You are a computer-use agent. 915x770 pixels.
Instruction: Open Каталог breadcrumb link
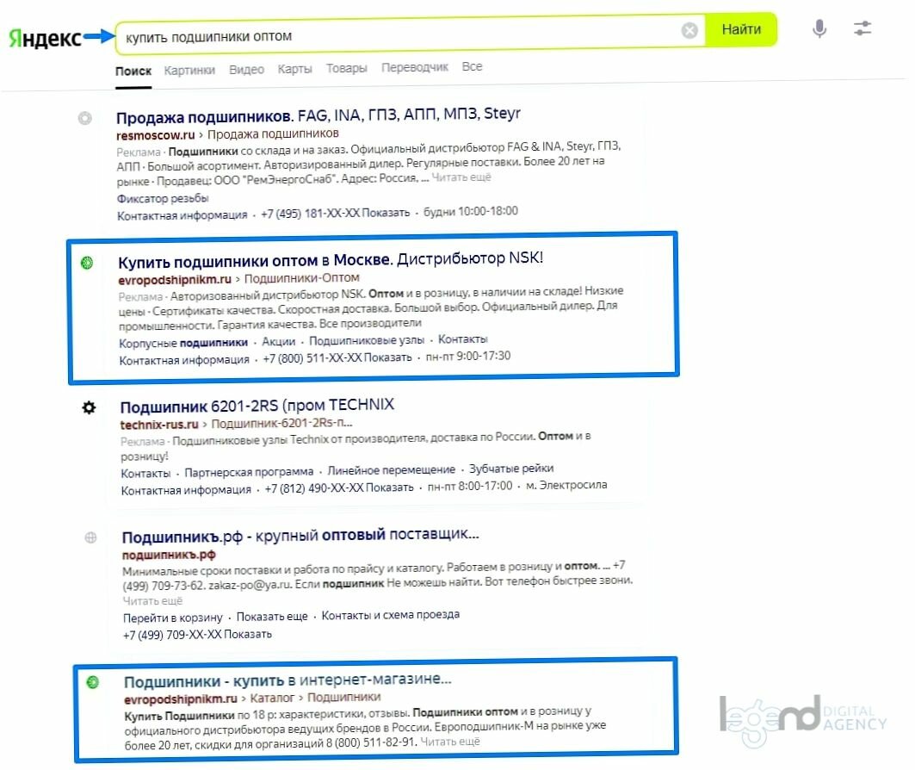coord(272,699)
